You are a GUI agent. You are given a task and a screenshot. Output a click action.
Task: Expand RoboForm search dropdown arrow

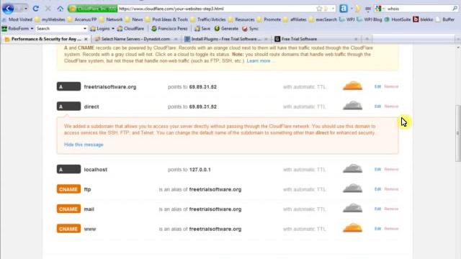(85, 29)
